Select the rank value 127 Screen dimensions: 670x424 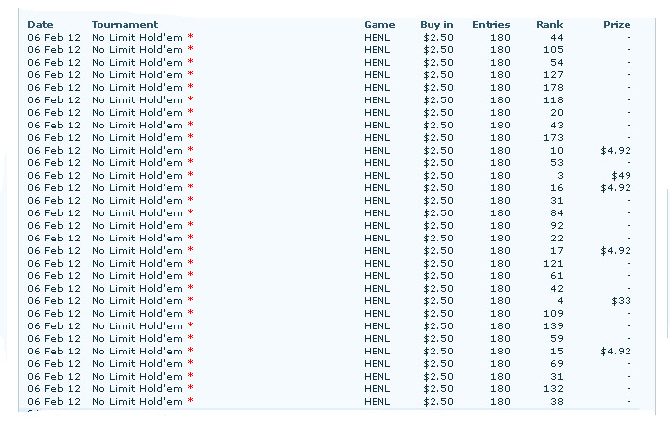tap(553, 74)
